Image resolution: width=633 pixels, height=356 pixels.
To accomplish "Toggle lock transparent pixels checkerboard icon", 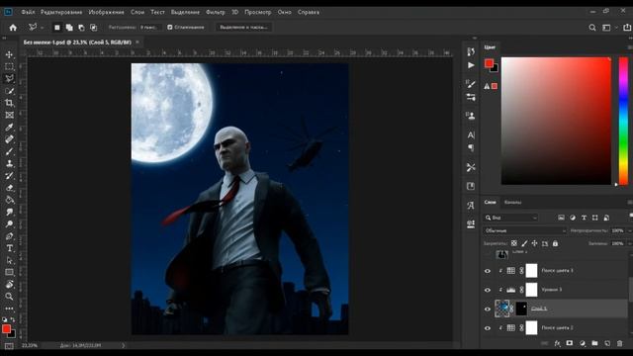I will click(x=514, y=243).
